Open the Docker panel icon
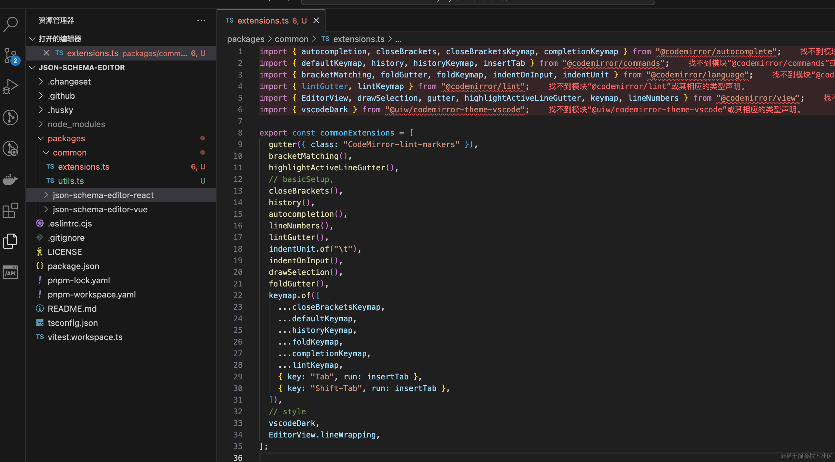835x462 pixels. coord(11,179)
